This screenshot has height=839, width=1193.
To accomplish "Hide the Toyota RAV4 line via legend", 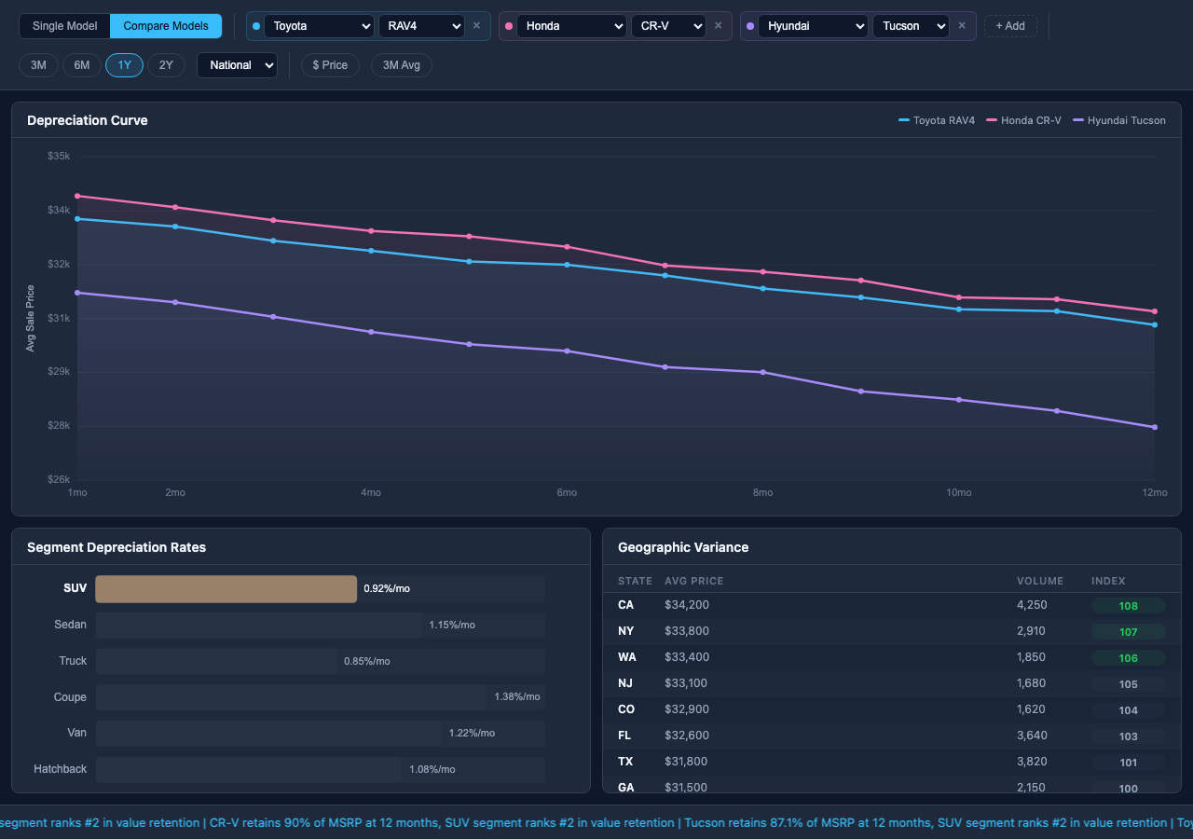I will pos(937,120).
